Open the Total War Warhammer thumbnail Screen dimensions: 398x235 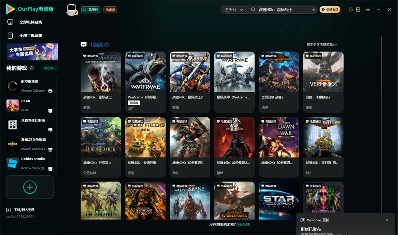point(234,200)
